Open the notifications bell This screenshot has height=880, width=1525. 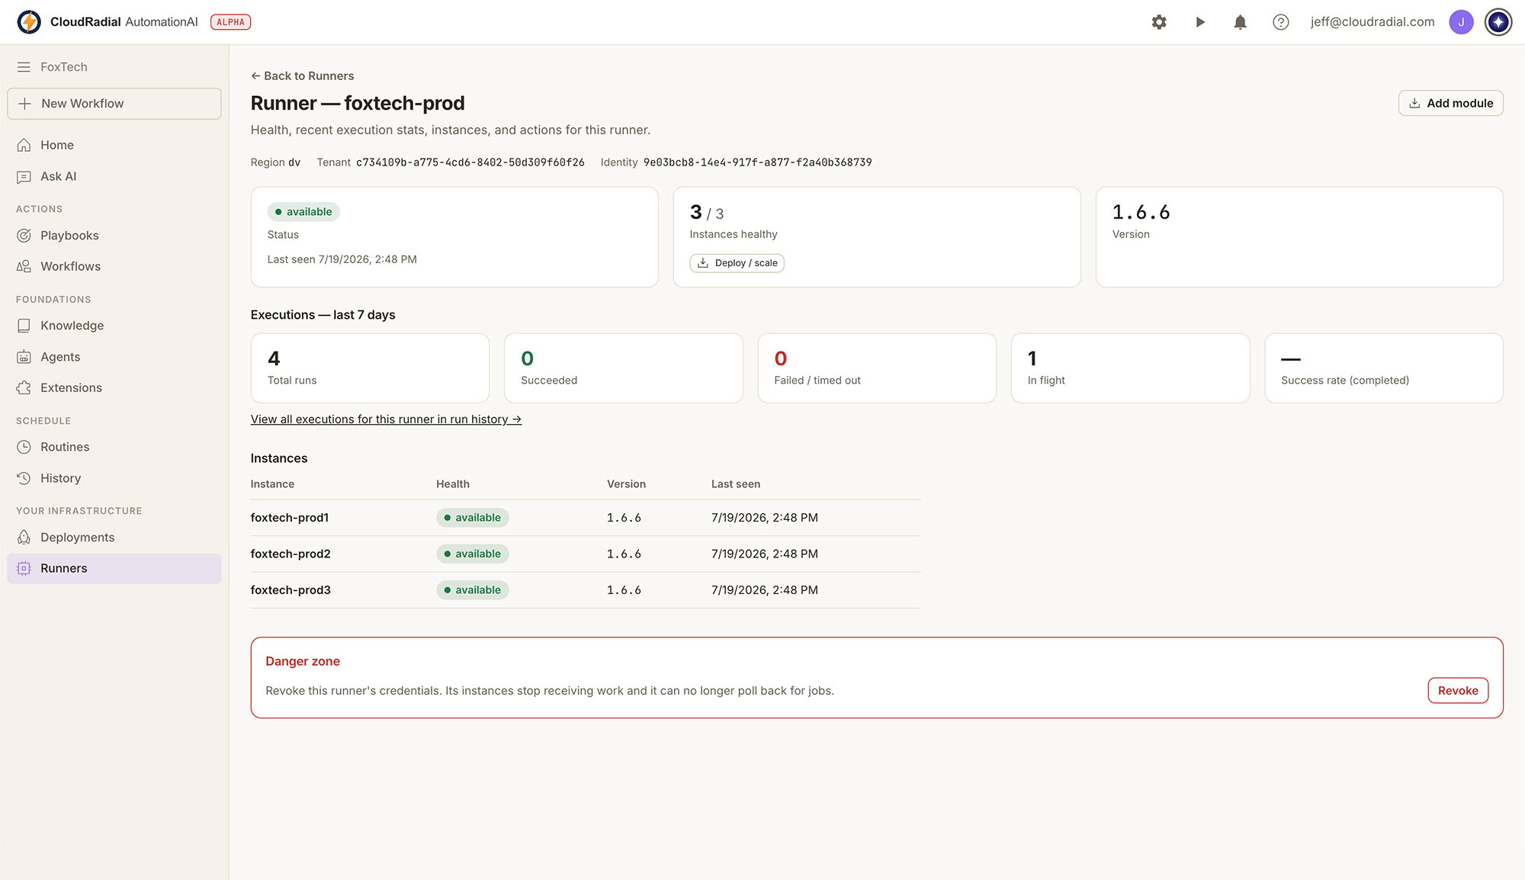1241,22
